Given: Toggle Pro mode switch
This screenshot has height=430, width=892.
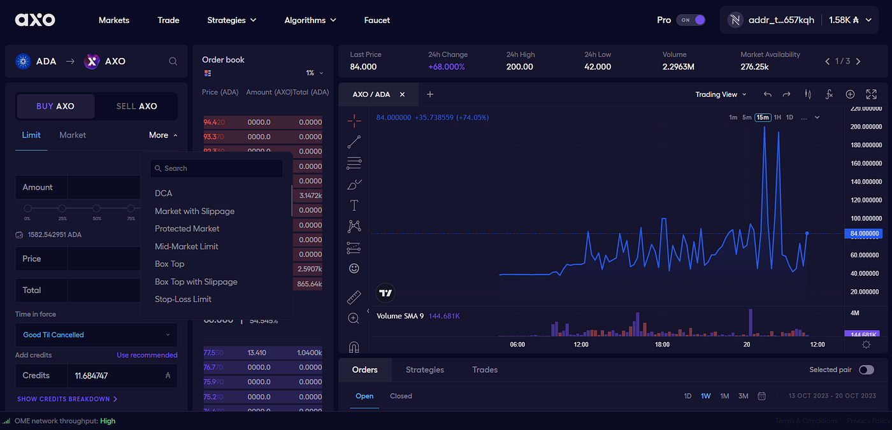Looking at the screenshot, I should click(691, 20).
